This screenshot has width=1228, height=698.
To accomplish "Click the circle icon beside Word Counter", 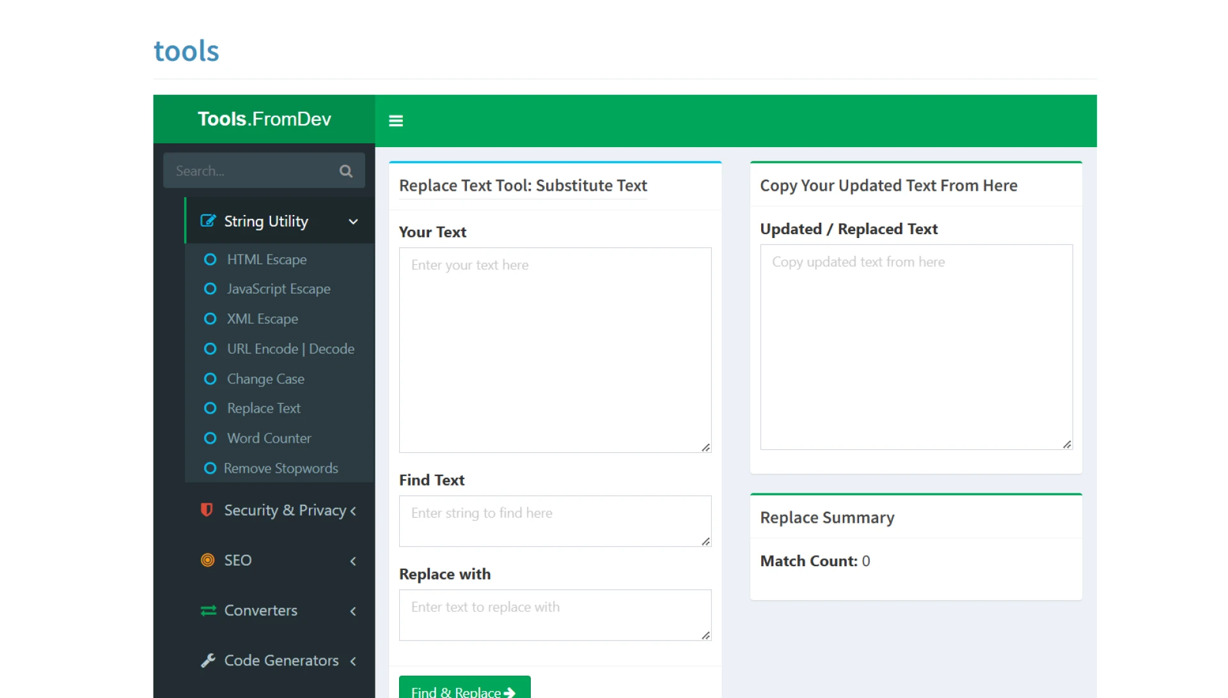I will tap(210, 438).
